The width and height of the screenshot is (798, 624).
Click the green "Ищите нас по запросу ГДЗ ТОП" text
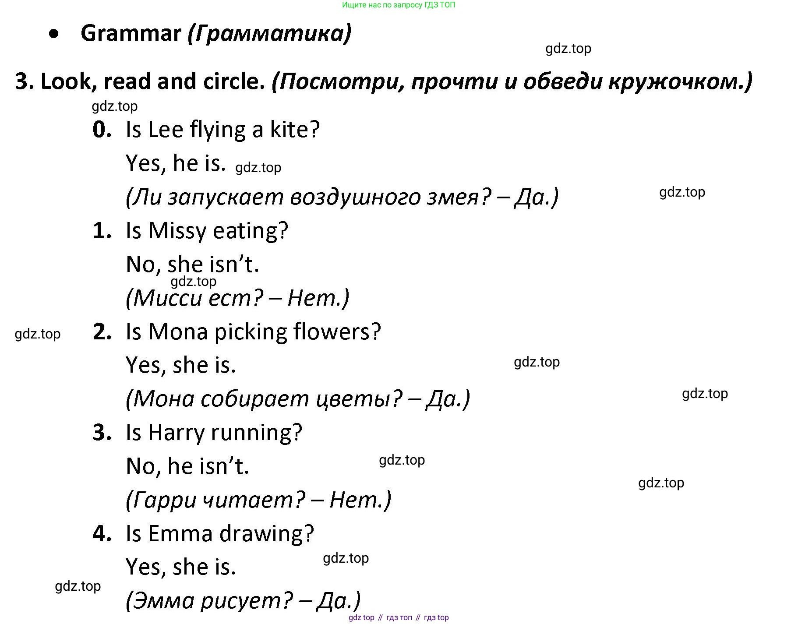click(x=398, y=5)
